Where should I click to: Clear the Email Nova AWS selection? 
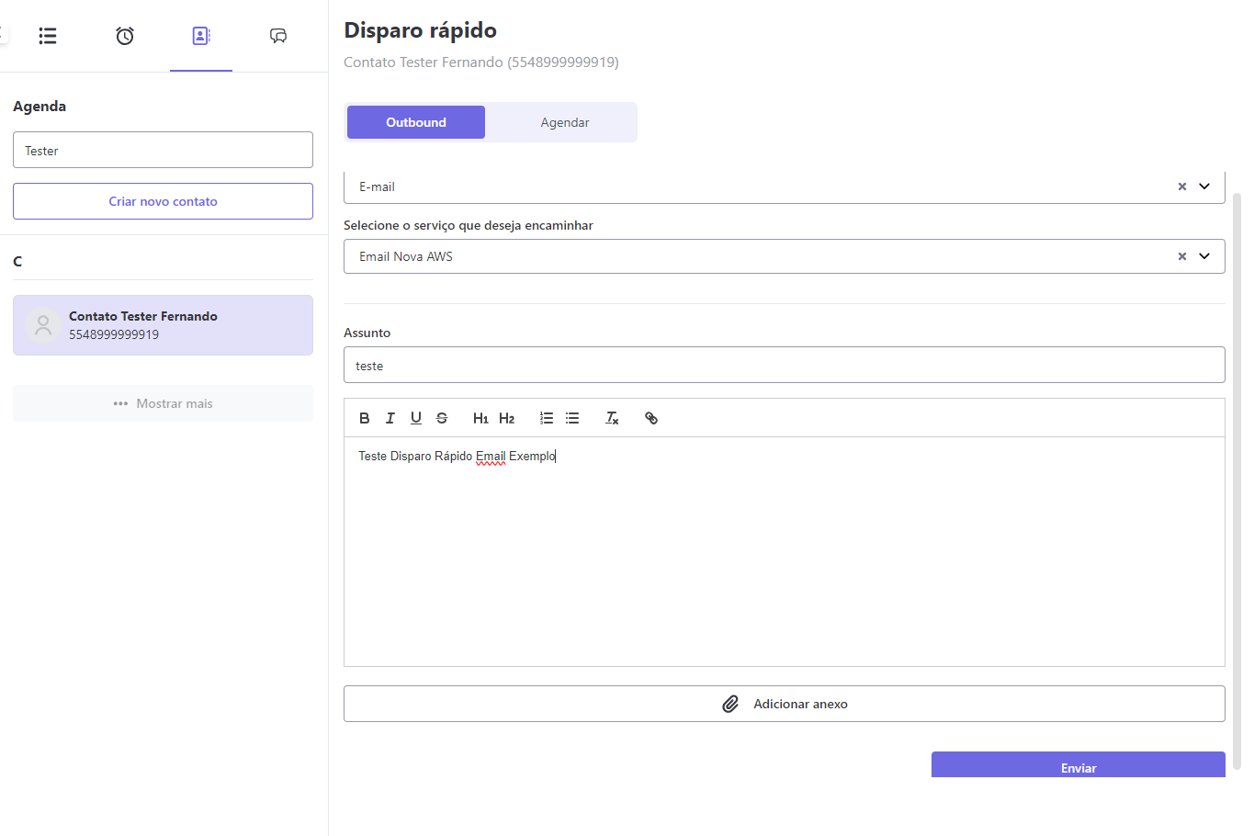tap(1182, 256)
